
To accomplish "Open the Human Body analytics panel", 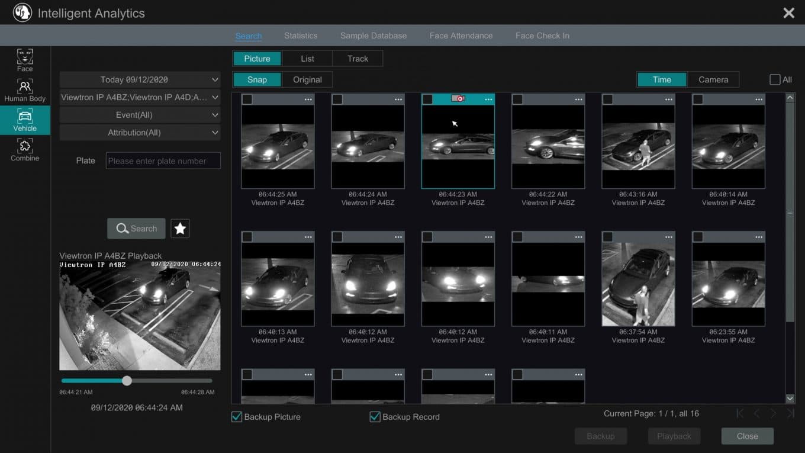I will tap(24, 90).
